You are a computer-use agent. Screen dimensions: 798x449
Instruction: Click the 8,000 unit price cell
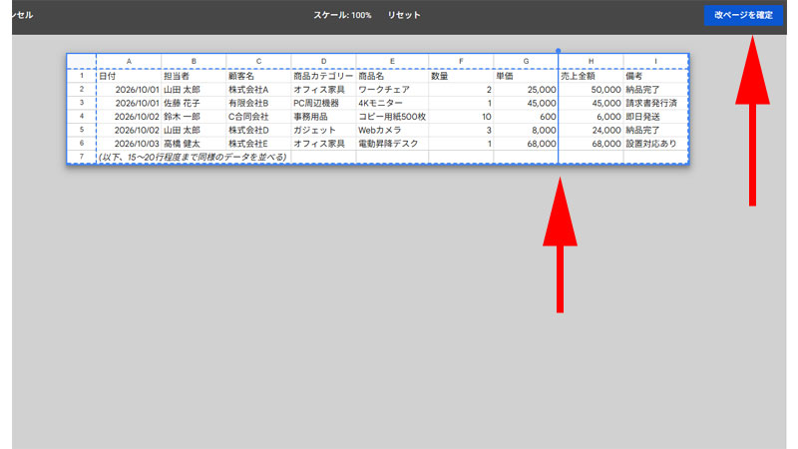pos(526,130)
